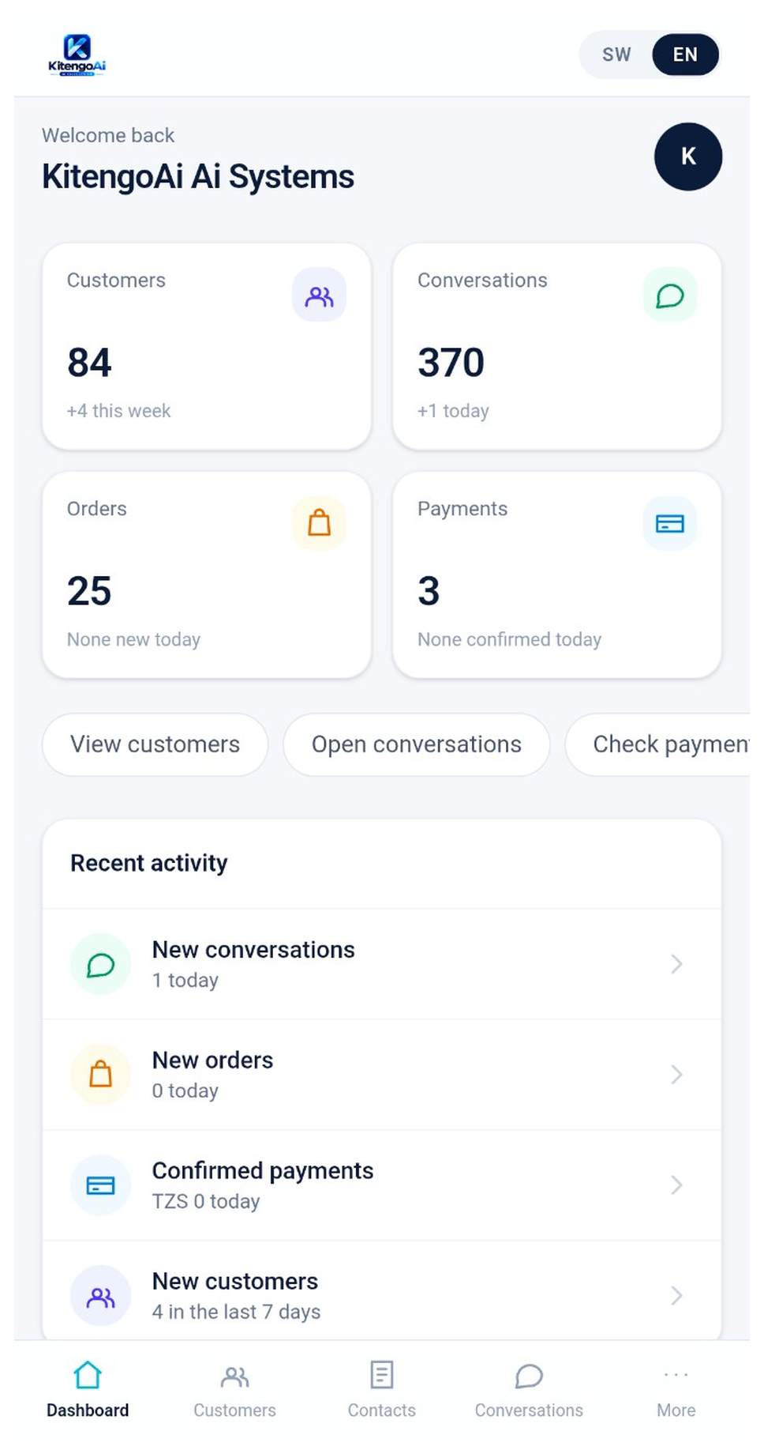
Task: Click the Customers card people icon
Action: (319, 295)
